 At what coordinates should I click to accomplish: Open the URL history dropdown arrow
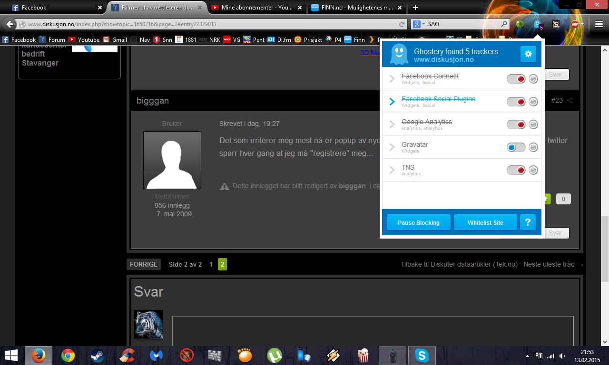click(393, 24)
